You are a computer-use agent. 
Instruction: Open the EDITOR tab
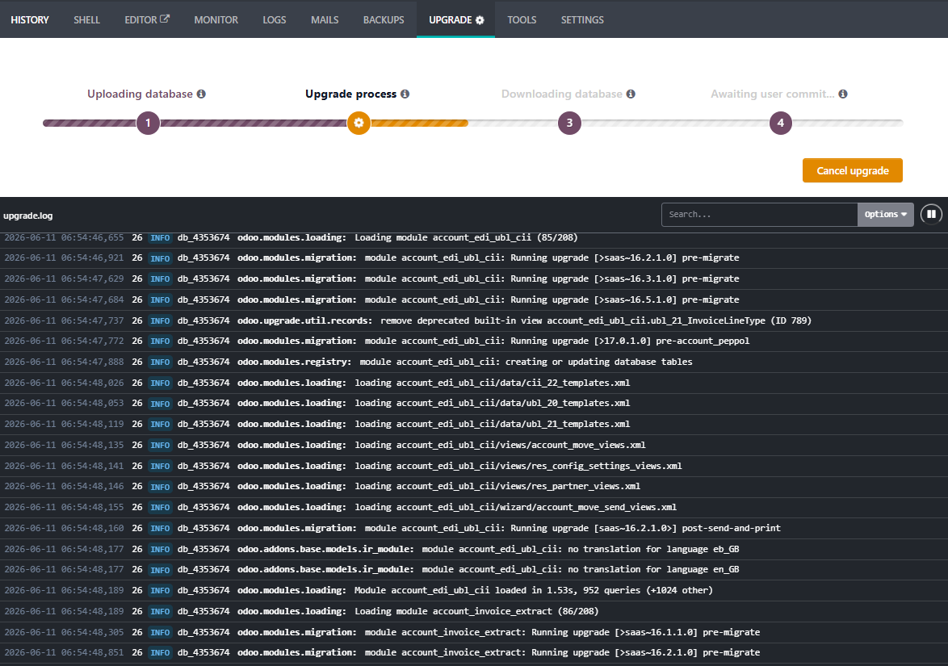147,19
